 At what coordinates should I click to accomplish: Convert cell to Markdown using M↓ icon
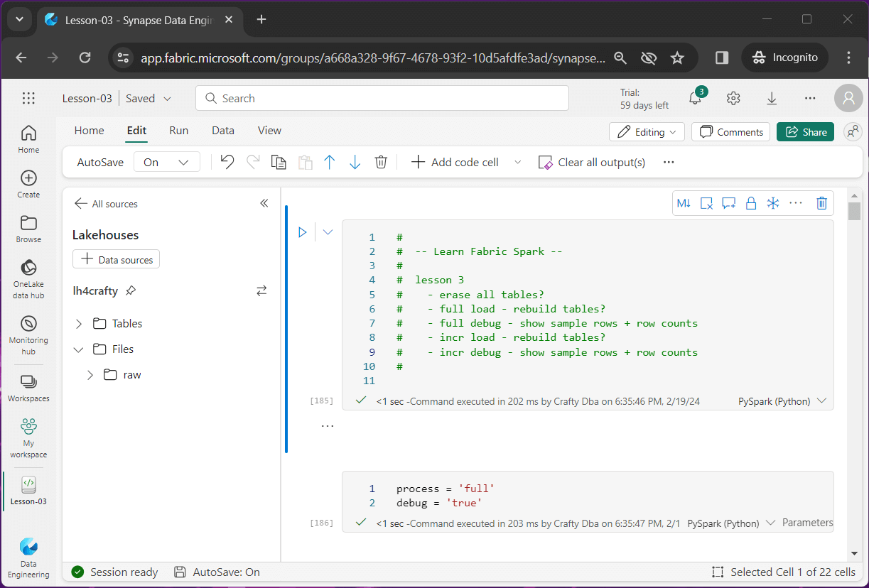684,203
